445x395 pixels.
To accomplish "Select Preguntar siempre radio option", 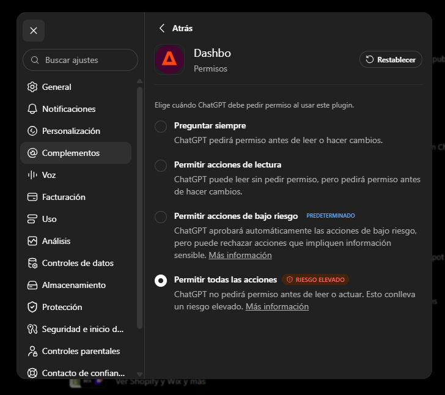I will 161,127.
